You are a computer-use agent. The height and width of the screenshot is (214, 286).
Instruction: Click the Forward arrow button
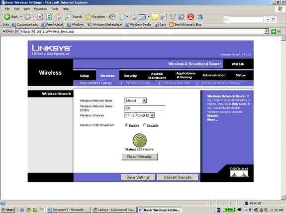[27, 17]
